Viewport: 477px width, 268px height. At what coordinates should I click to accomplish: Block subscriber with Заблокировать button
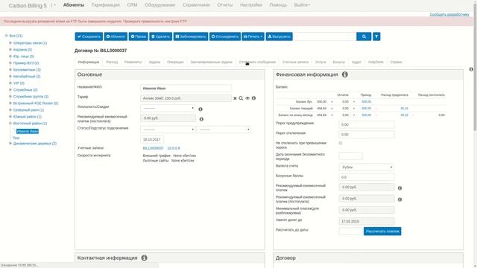tap(191, 36)
